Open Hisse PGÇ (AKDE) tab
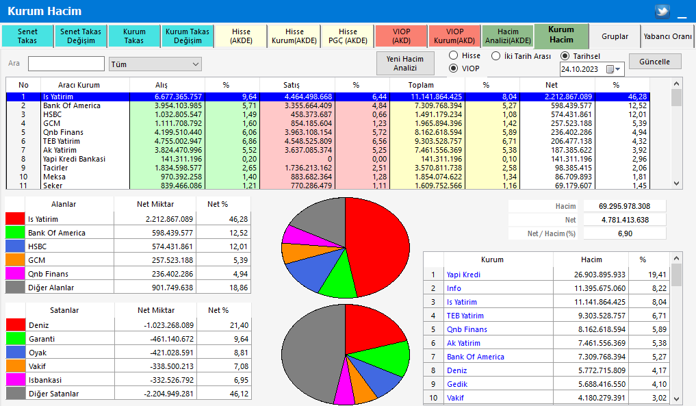Viewport: 696px width, 406px height. 348,36
